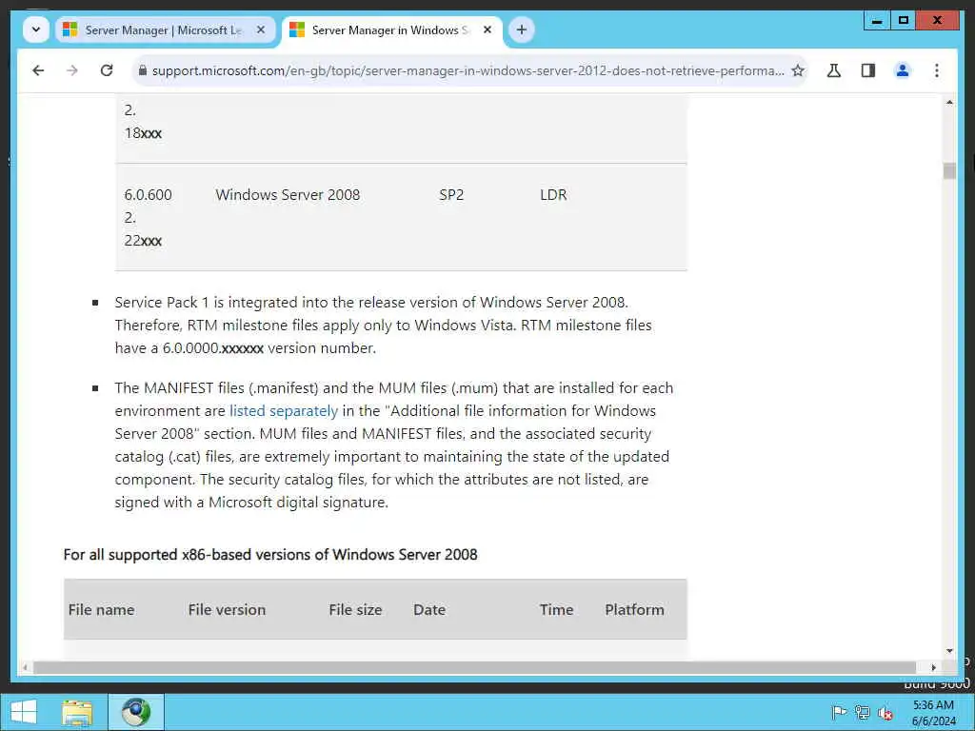Viewport: 975px width, 731px height.
Task: Click the support.microsoft.com address bar
Action: (468, 70)
